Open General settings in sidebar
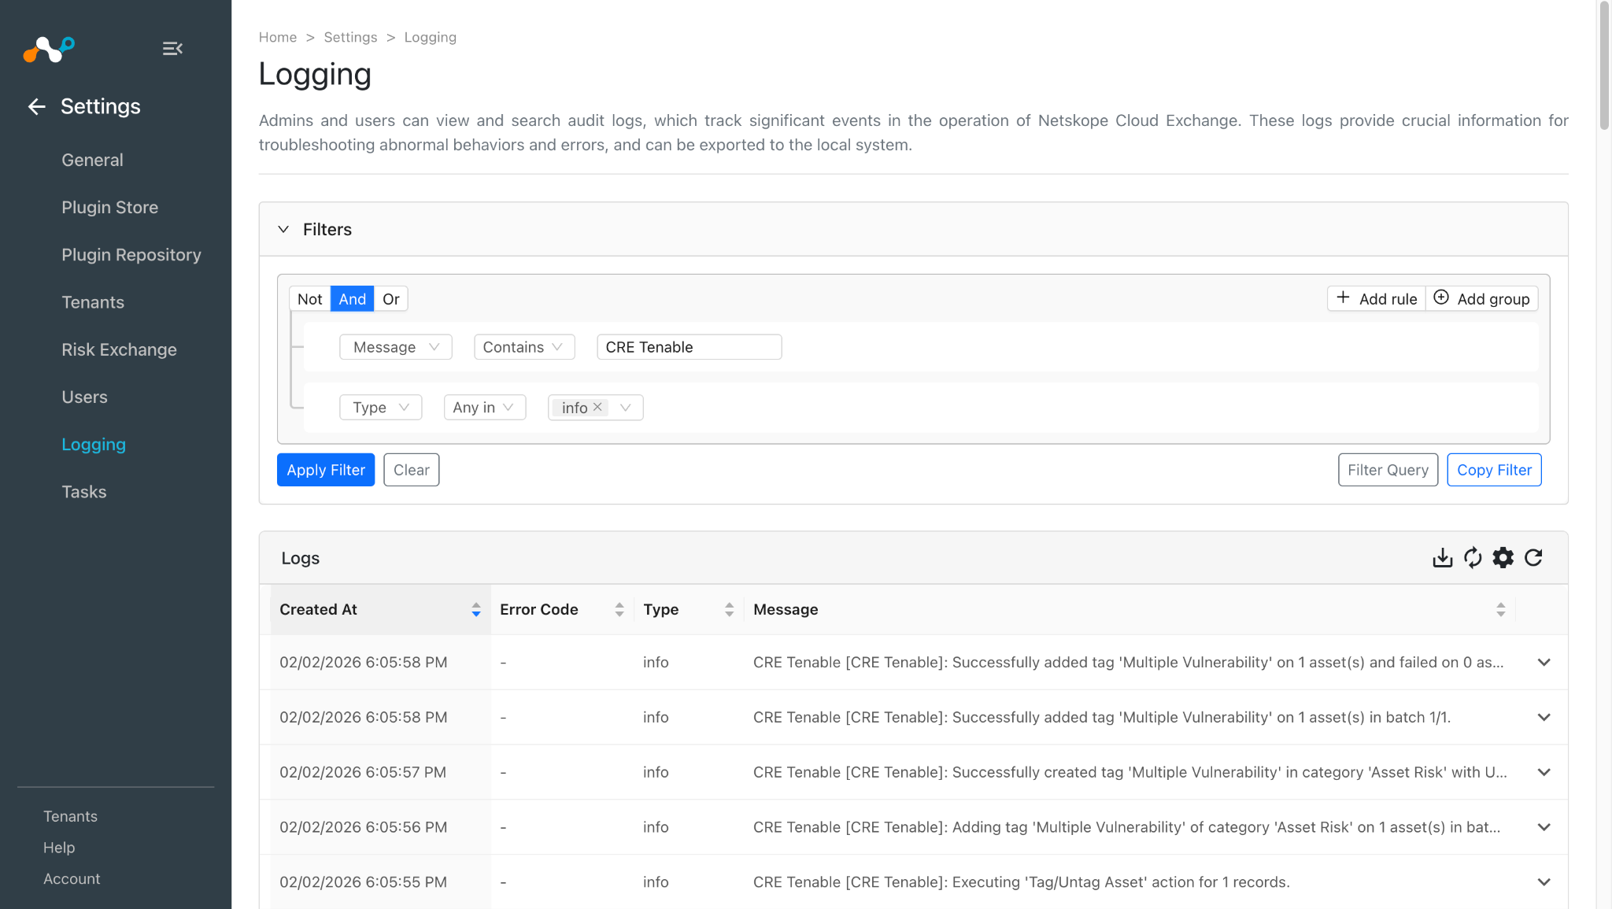 pyautogui.click(x=92, y=160)
